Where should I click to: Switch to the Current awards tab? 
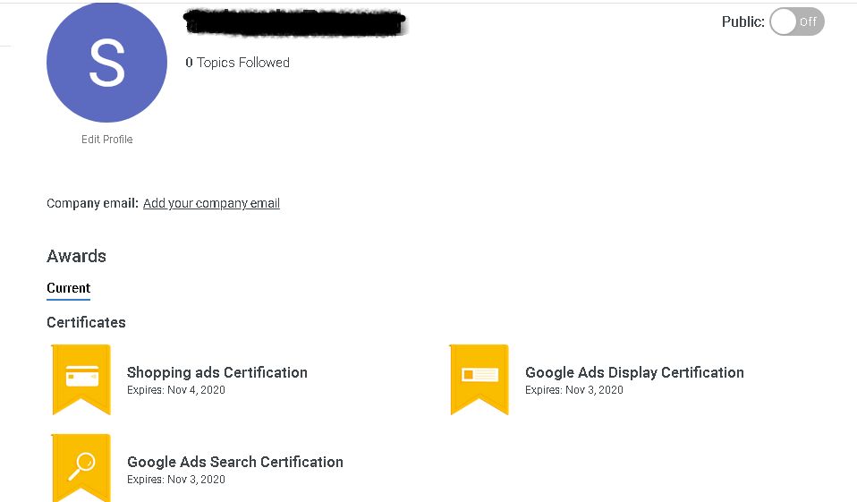tap(68, 288)
